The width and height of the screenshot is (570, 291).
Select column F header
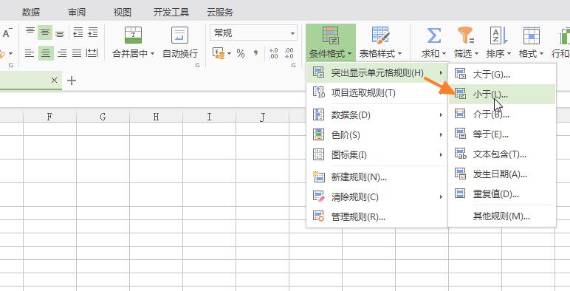point(49,117)
